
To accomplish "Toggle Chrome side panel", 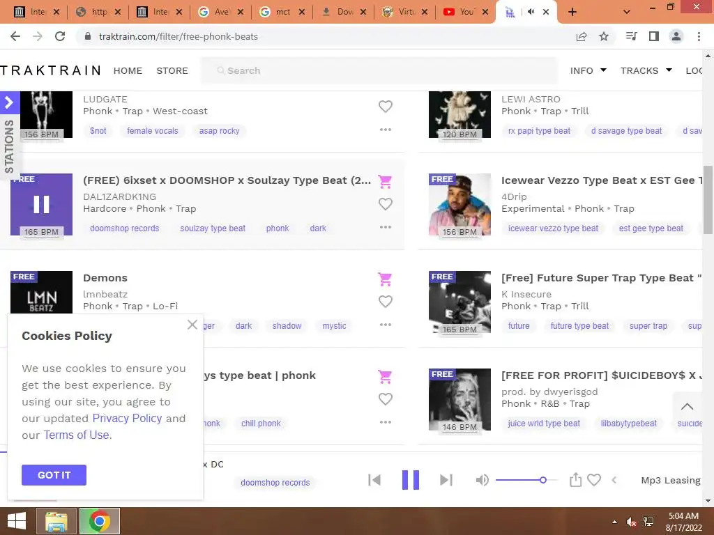I will point(654,36).
